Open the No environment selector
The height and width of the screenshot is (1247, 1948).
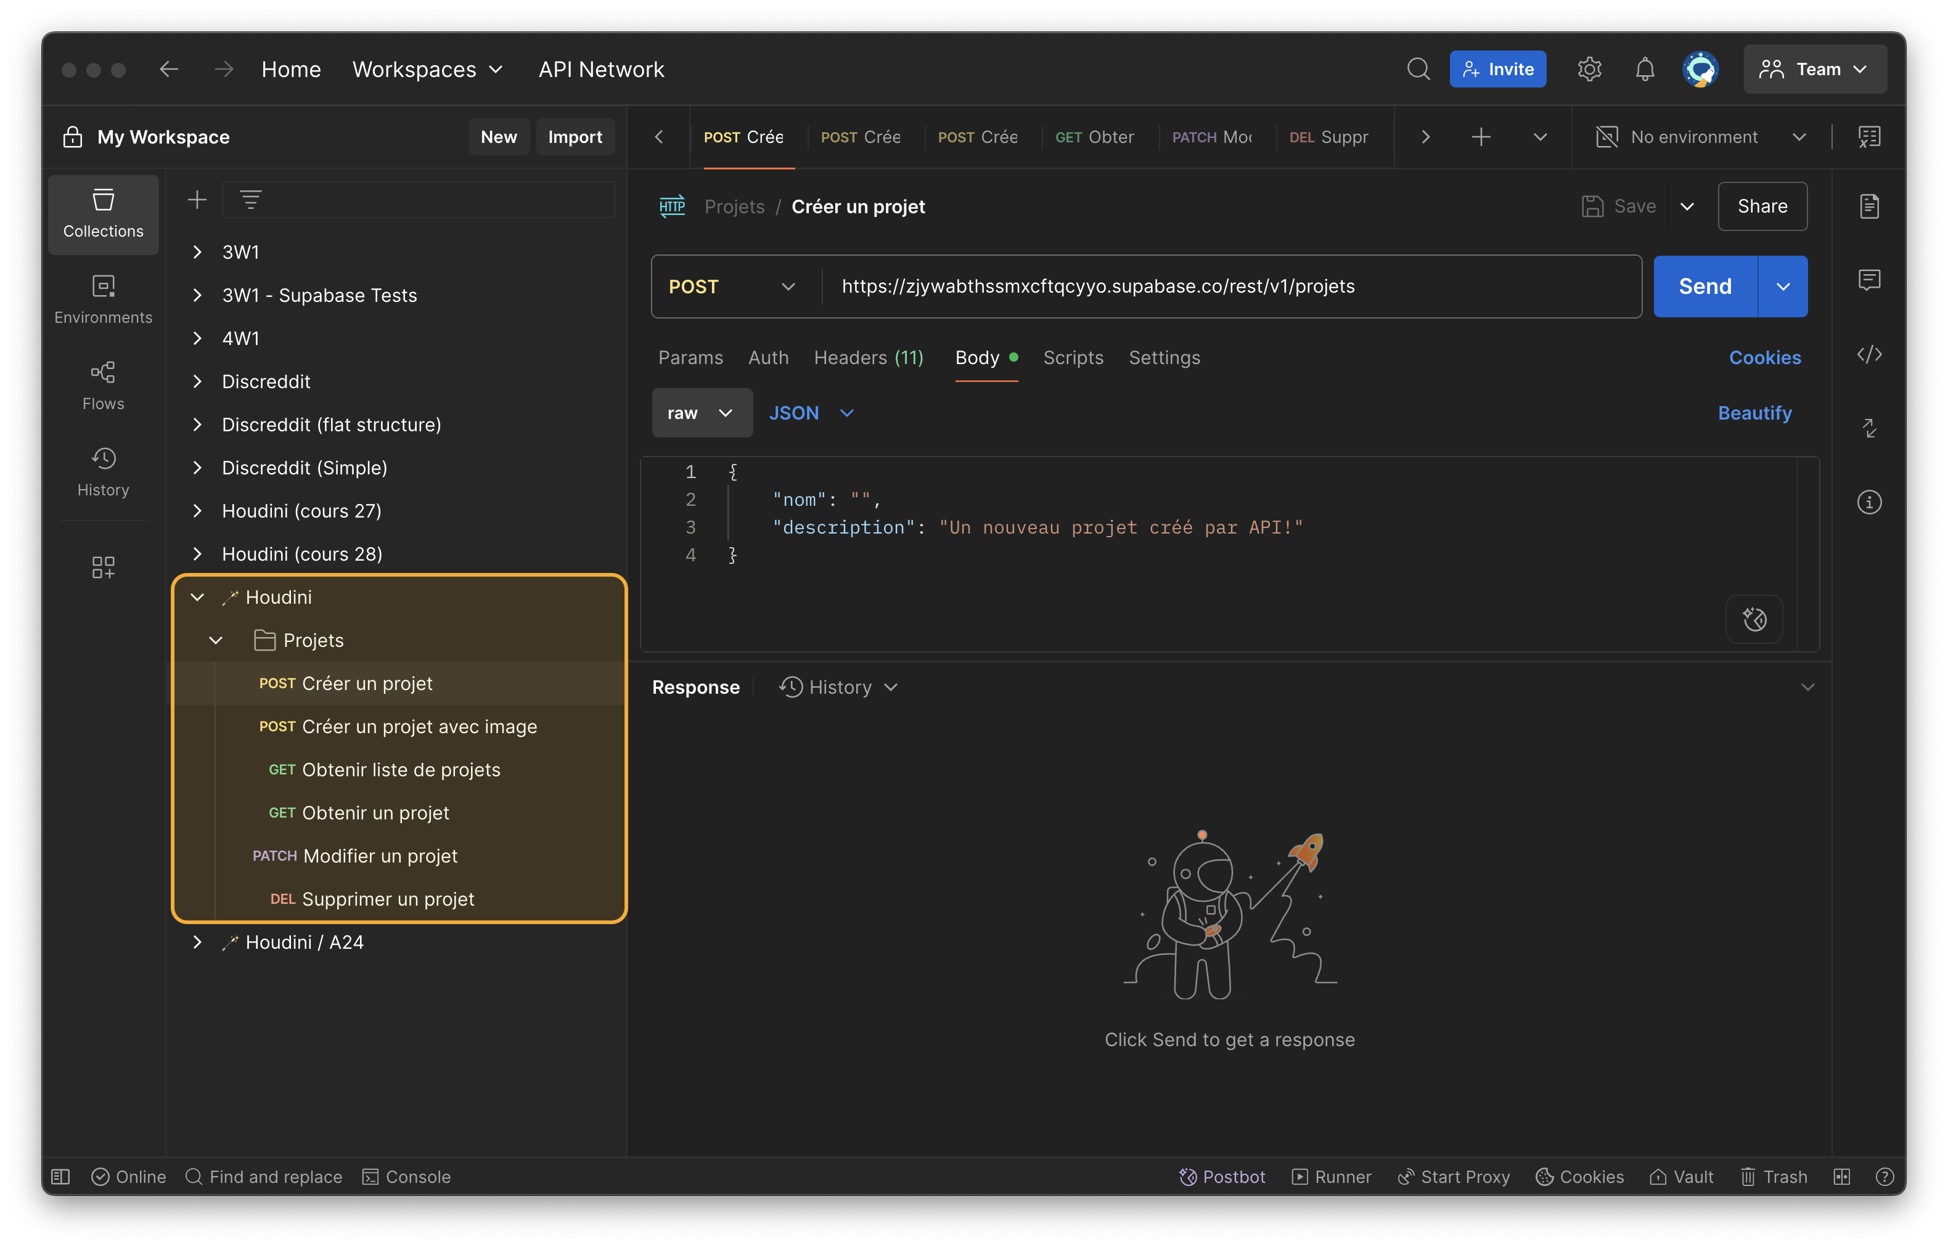pos(1701,137)
